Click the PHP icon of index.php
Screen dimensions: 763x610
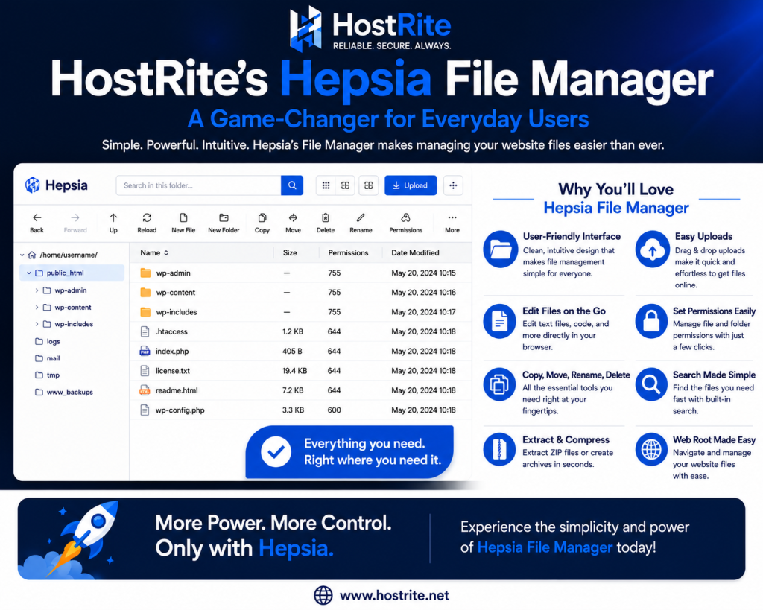pos(145,352)
